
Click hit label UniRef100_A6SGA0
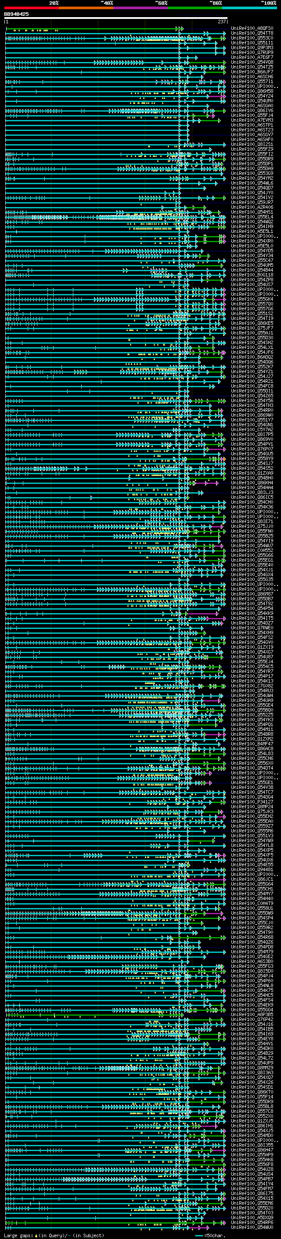click(x=252, y=106)
